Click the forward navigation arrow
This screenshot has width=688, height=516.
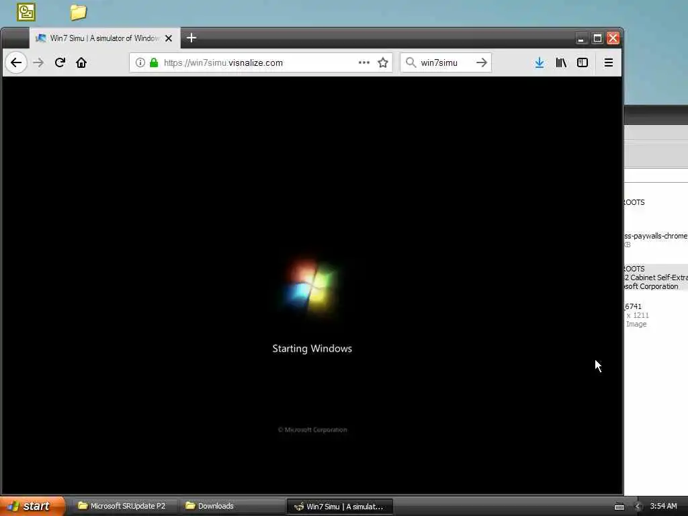point(38,62)
